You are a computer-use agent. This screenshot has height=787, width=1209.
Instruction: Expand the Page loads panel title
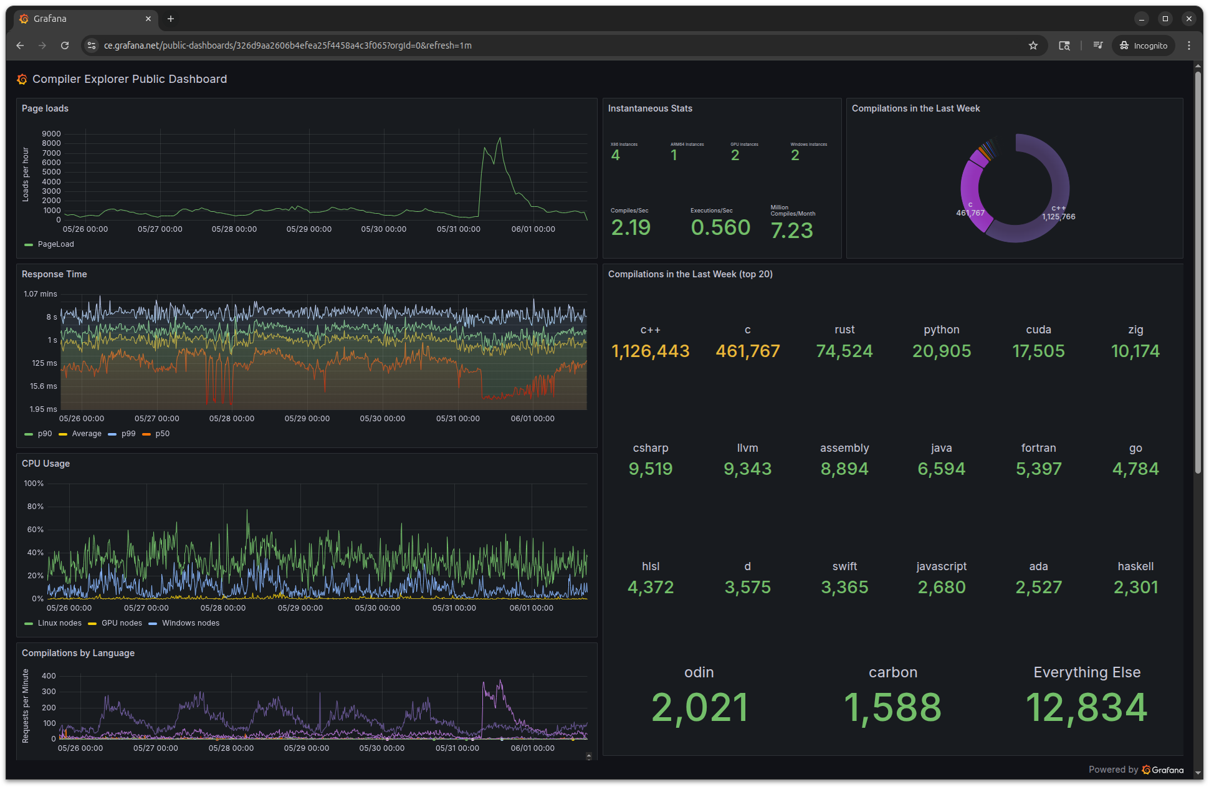45,108
